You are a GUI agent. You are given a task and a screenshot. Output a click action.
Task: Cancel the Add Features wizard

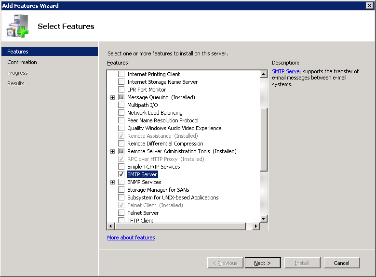point(342,263)
